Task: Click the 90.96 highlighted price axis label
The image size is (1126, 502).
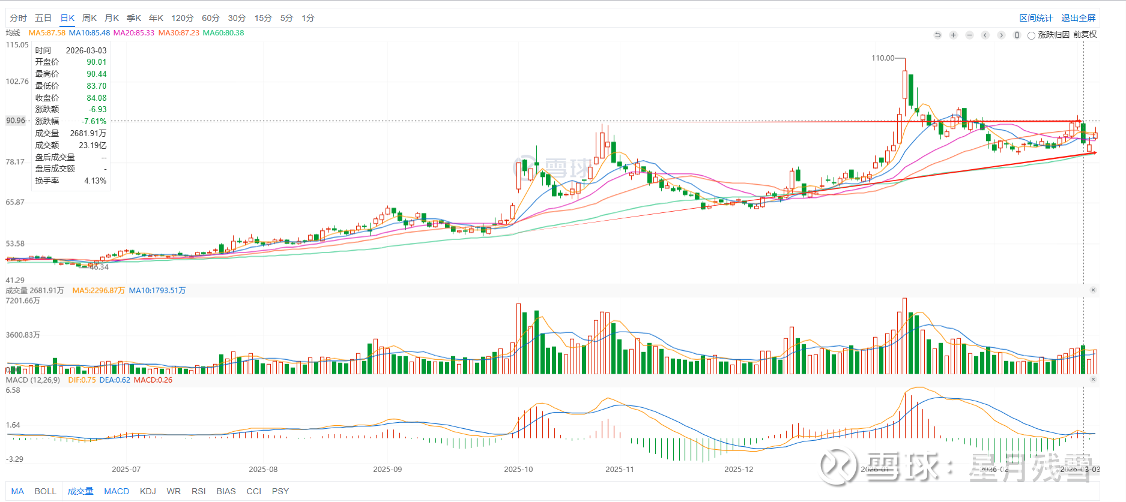Action: click(16, 121)
